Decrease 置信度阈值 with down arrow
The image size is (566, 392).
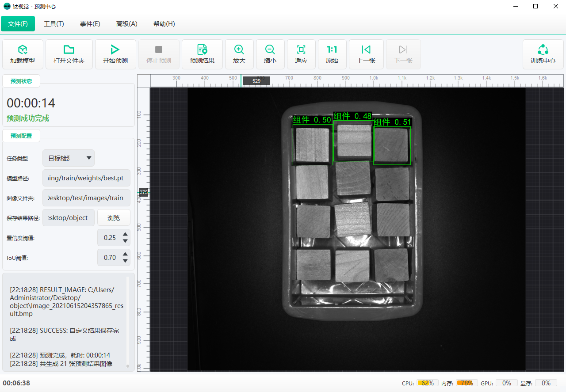pyautogui.click(x=125, y=241)
